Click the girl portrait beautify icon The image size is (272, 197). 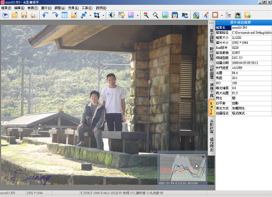tap(175, 15)
